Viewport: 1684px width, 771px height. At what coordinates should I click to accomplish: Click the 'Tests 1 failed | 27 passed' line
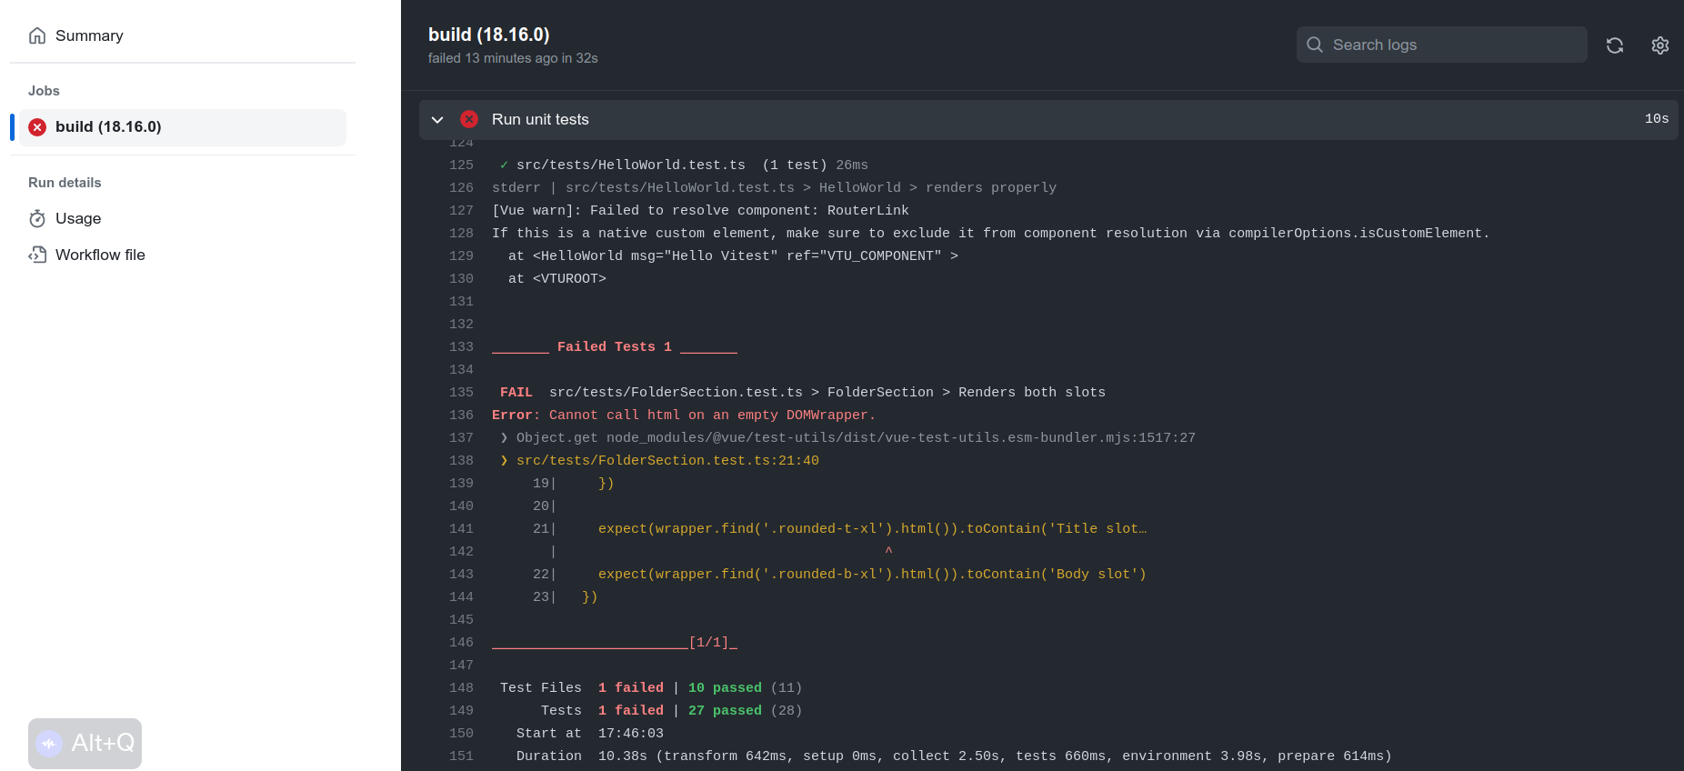point(672,710)
